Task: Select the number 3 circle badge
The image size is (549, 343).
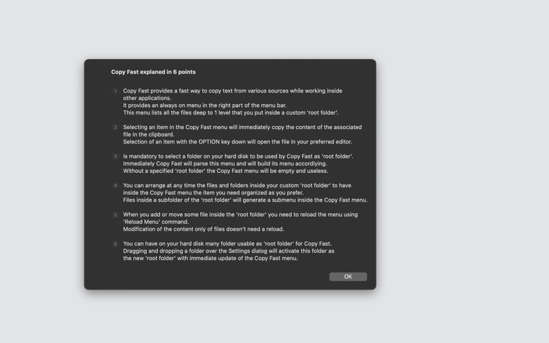Action: pyautogui.click(x=115, y=156)
